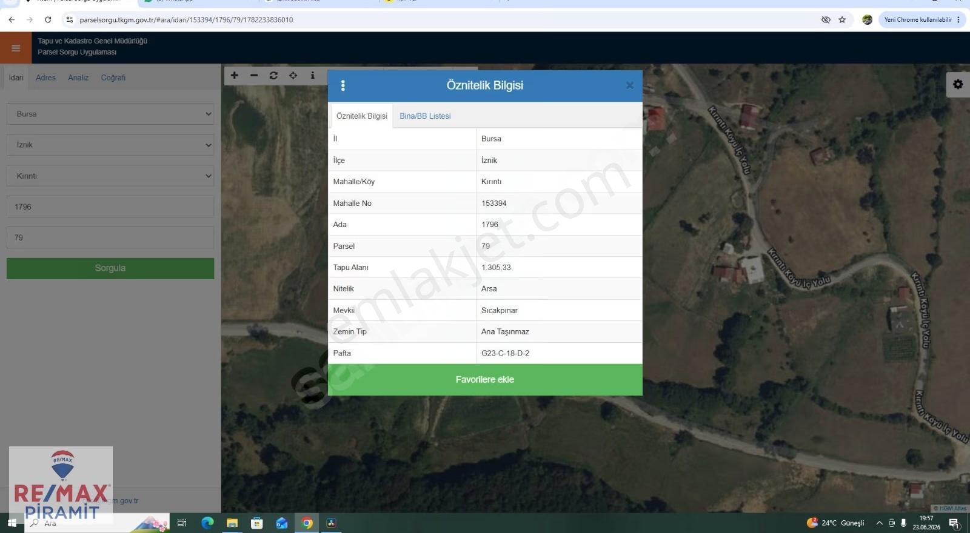
Task: Click the browser address bar URL
Action: 186,19
